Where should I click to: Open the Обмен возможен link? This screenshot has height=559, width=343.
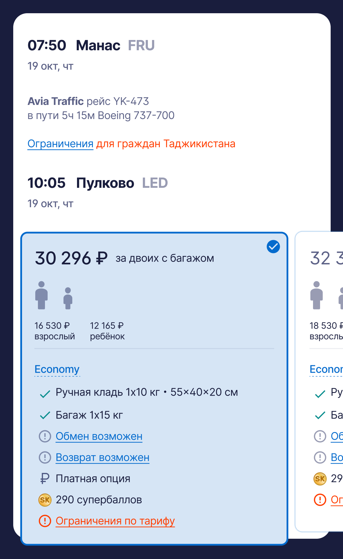(x=99, y=436)
